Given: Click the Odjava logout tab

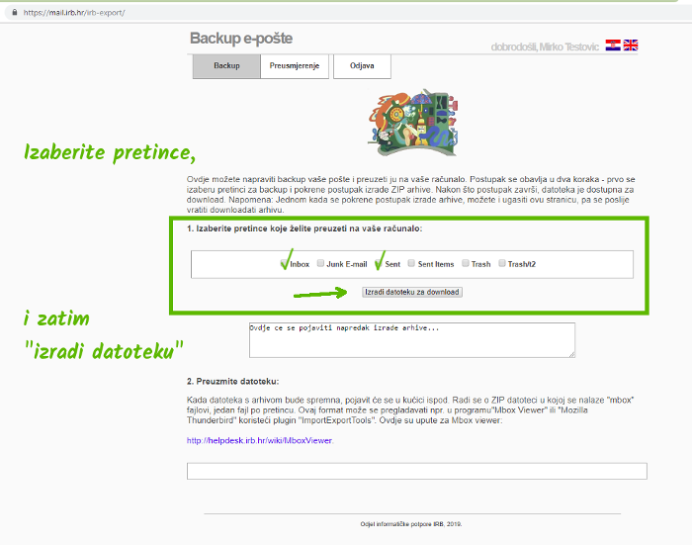Looking at the screenshot, I should point(362,67).
